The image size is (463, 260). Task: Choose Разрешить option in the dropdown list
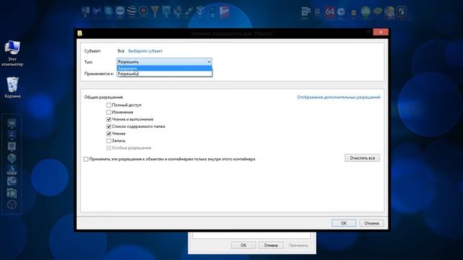point(164,74)
